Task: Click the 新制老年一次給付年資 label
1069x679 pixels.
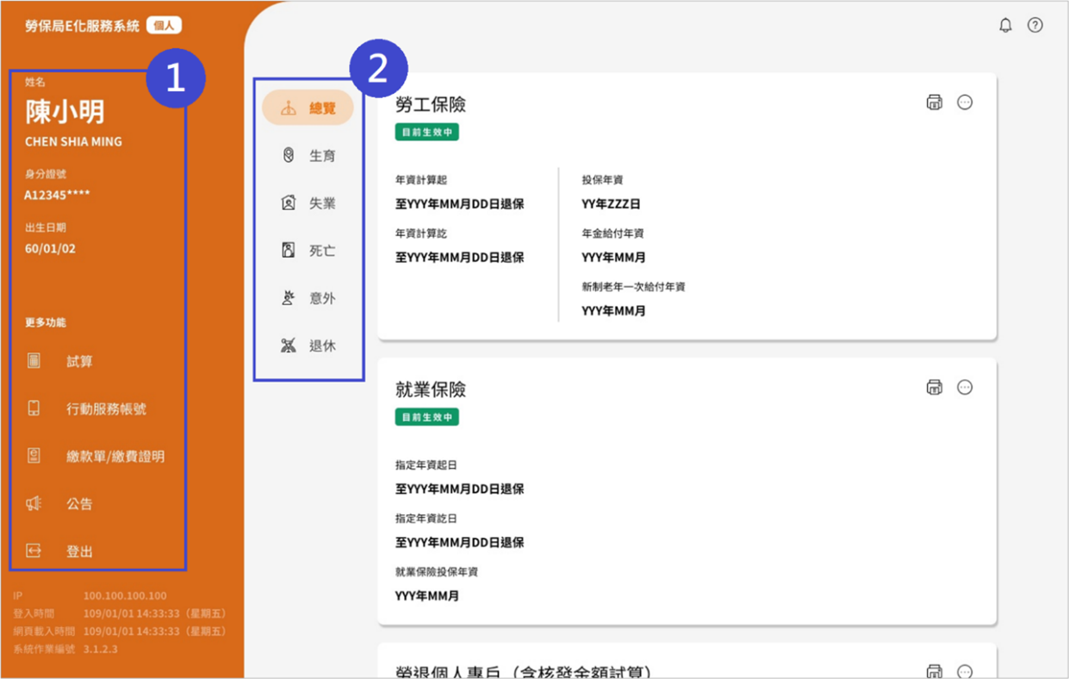Action: [x=633, y=287]
